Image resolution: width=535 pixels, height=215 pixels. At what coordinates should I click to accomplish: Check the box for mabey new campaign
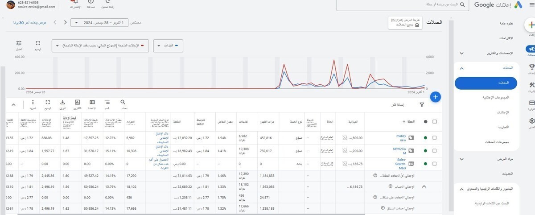coord(435,138)
